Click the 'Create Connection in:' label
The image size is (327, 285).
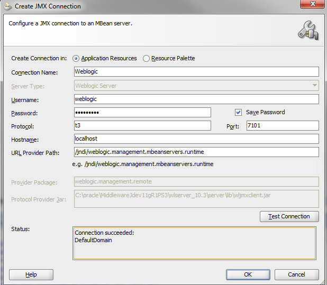click(39, 58)
